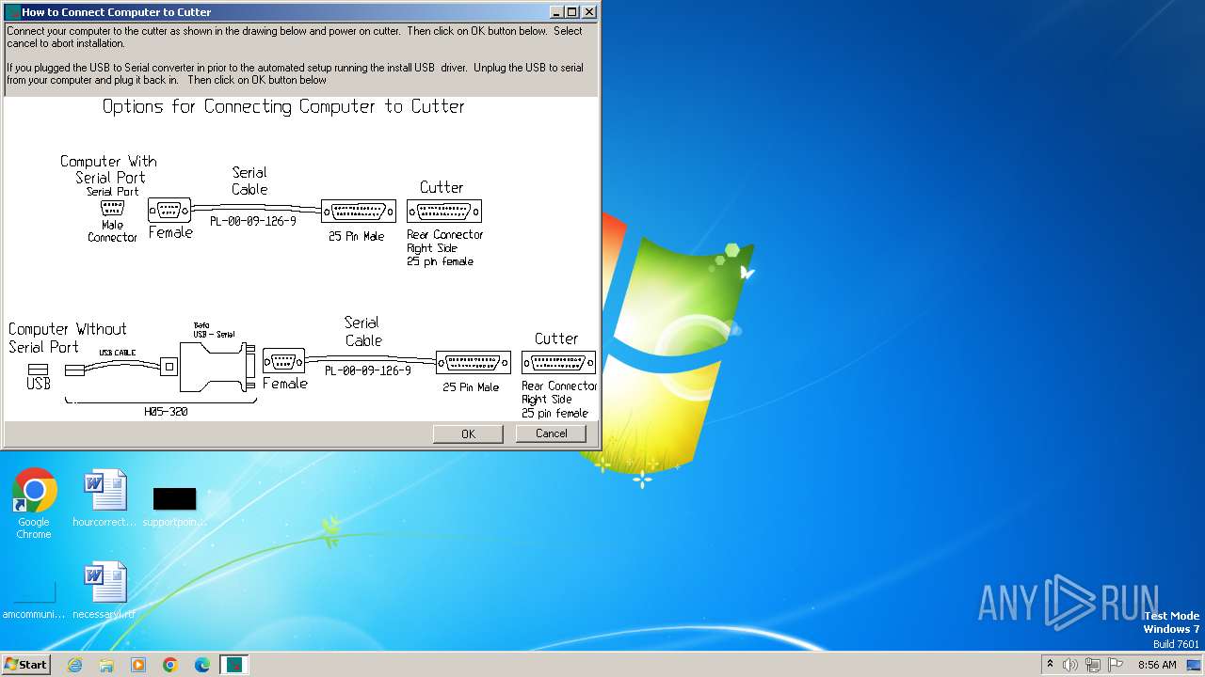Launch Chrome from the taskbar
This screenshot has height=677, width=1205.
coord(170,665)
